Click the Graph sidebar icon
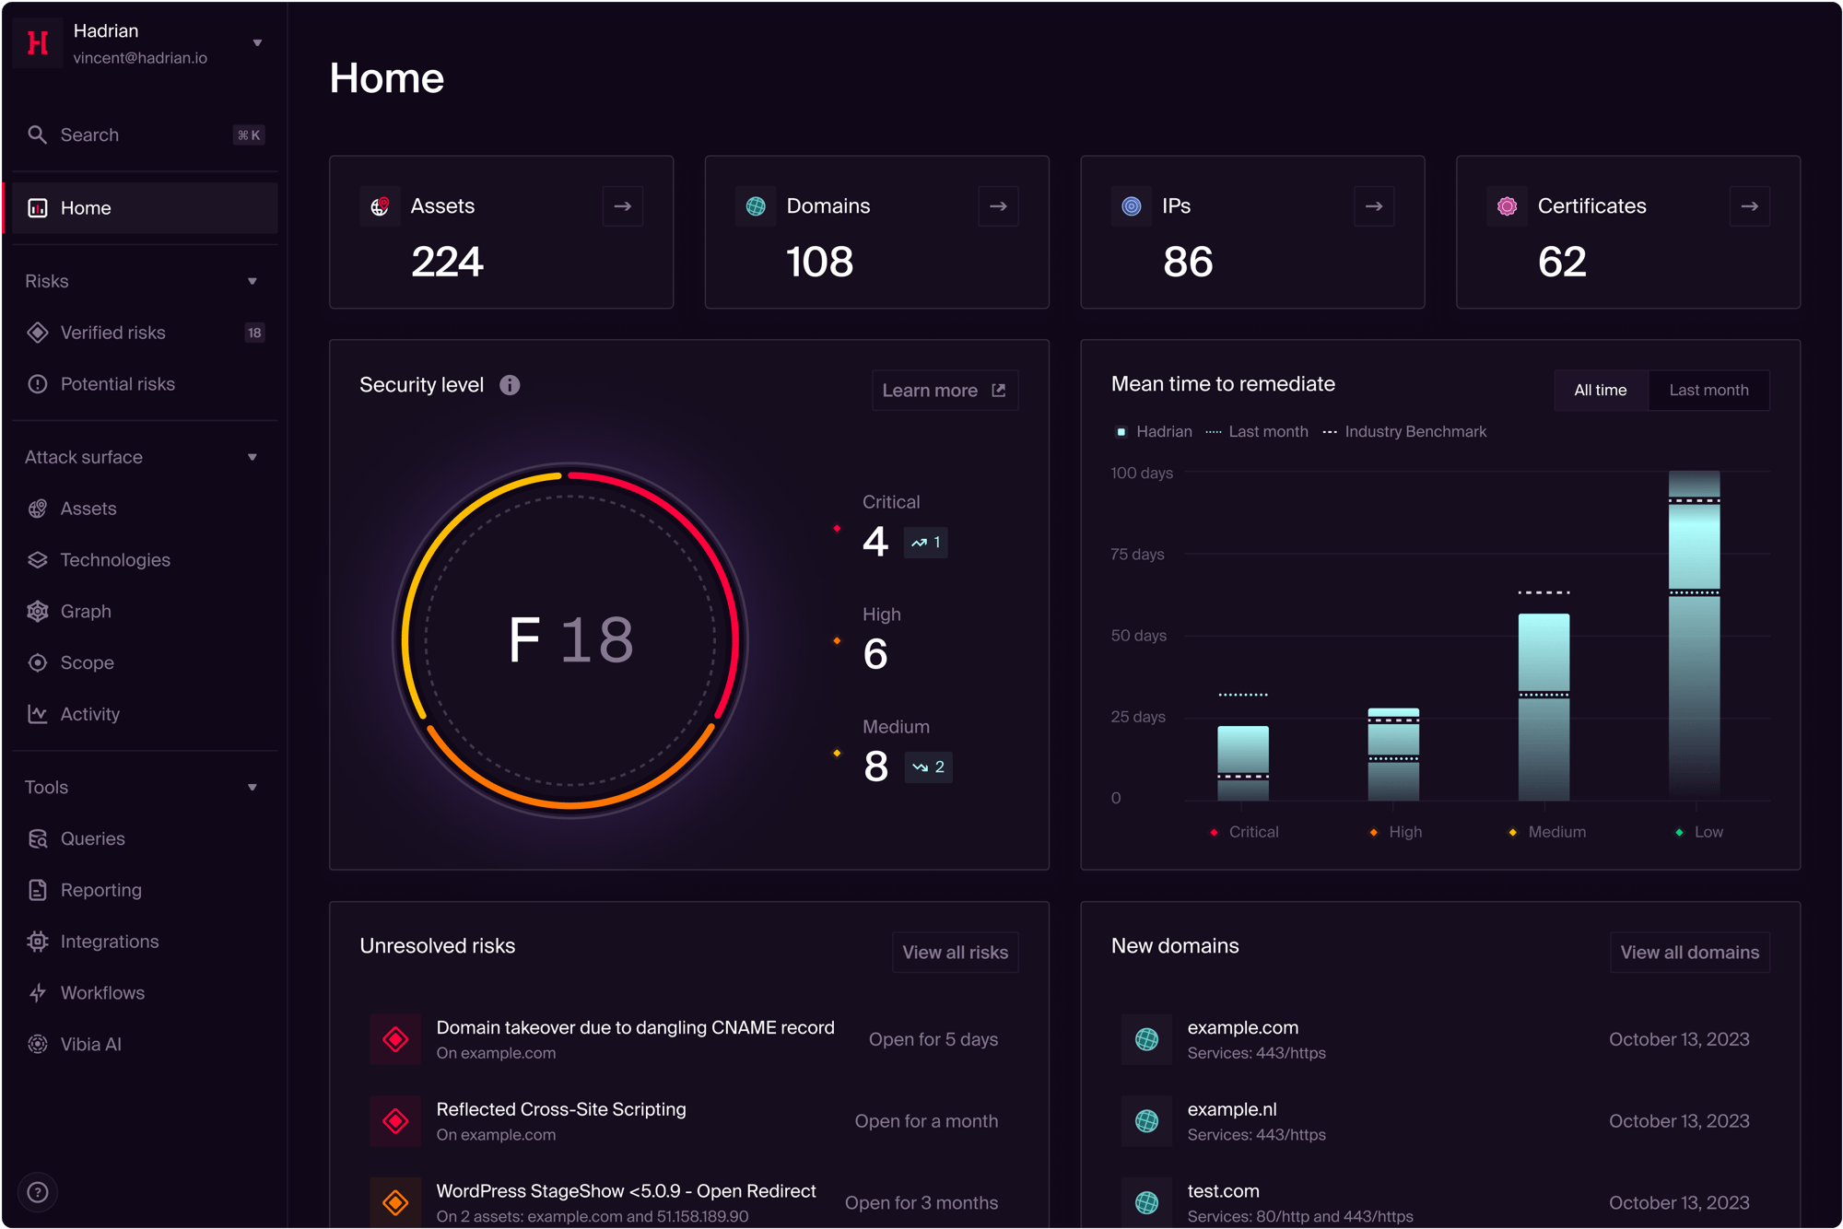1843x1229 pixels. pos(38,612)
